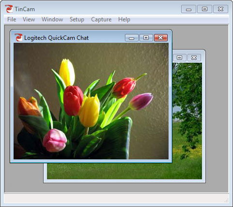This screenshot has width=233, height=207.
Task: Minimize the main TinCam window
Action: coord(188,9)
